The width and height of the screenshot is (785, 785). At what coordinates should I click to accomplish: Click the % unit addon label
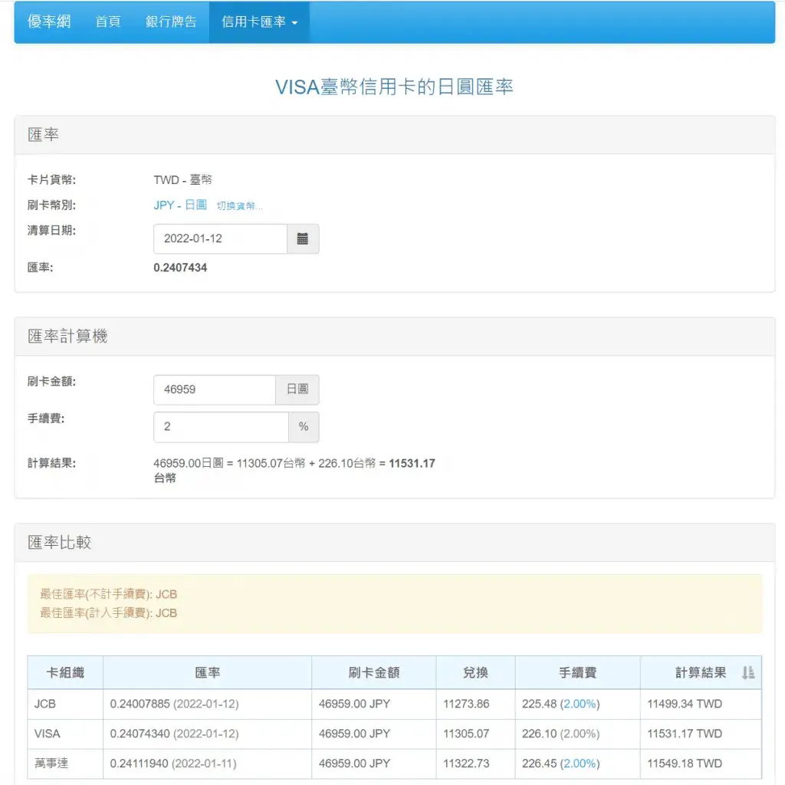click(x=304, y=427)
